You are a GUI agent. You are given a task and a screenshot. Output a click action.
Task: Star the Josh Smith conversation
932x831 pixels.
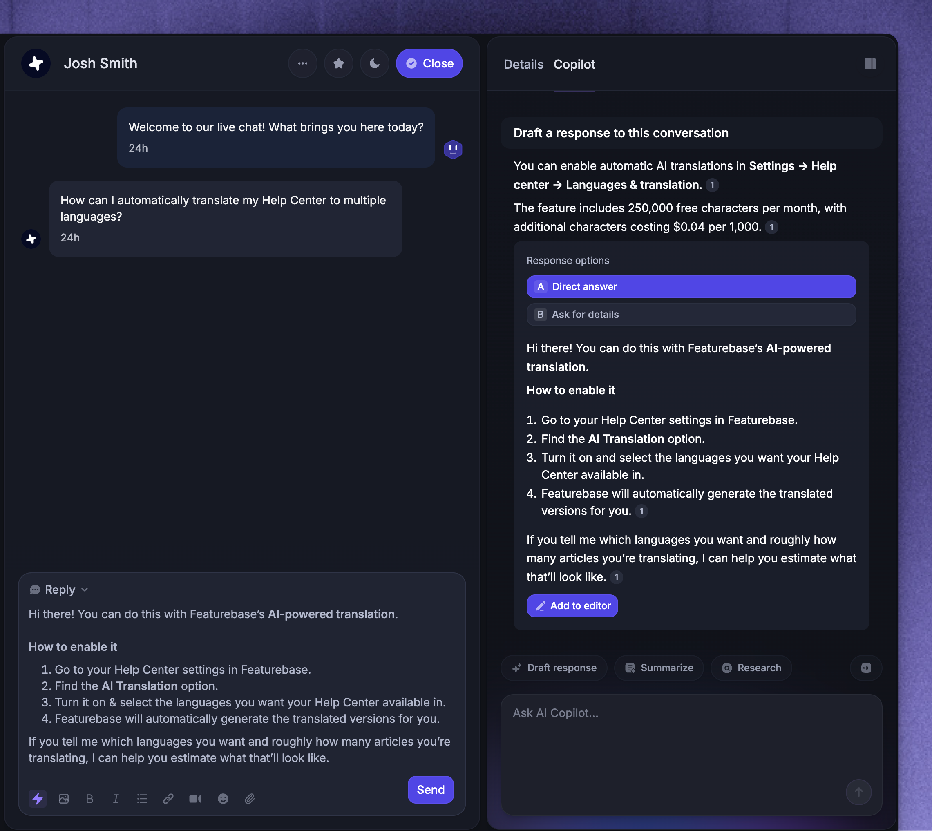tap(338, 63)
